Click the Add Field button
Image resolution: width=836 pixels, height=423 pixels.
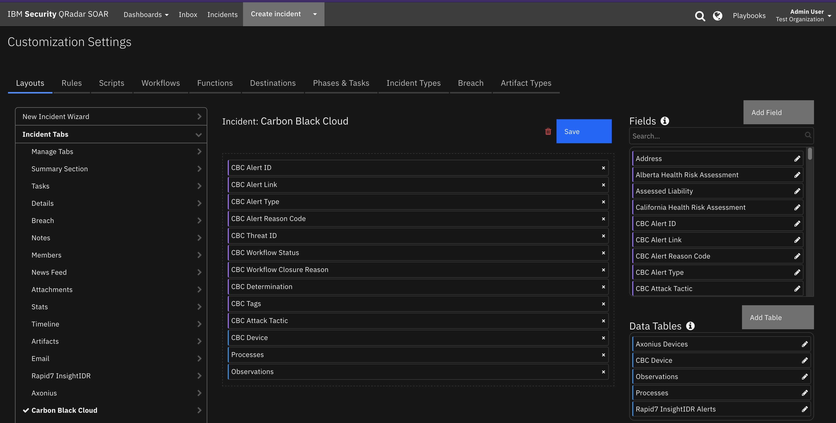coord(778,112)
